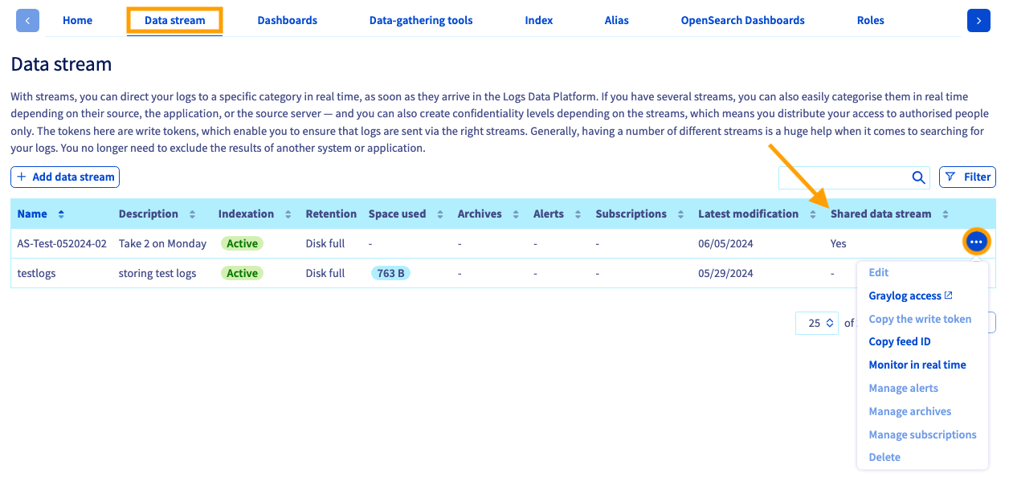The height and width of the screenshot is (477, 1009).
Task: Open Graylog access from the menu
Action: click(910, 296)
